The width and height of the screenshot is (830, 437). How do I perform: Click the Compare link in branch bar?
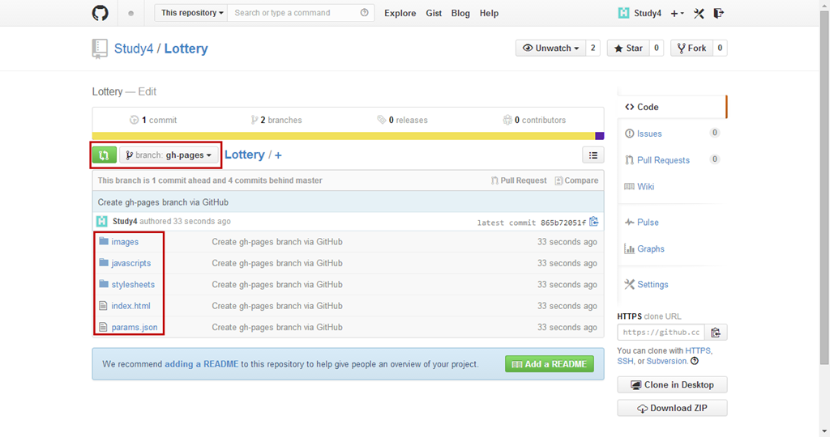(x=576, y=180)
